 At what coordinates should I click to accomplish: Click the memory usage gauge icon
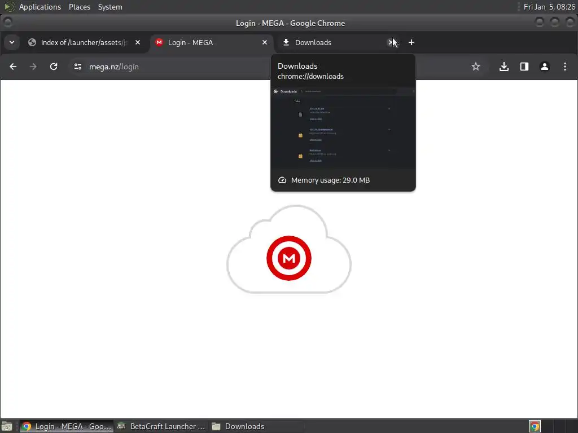click(282, 180)
